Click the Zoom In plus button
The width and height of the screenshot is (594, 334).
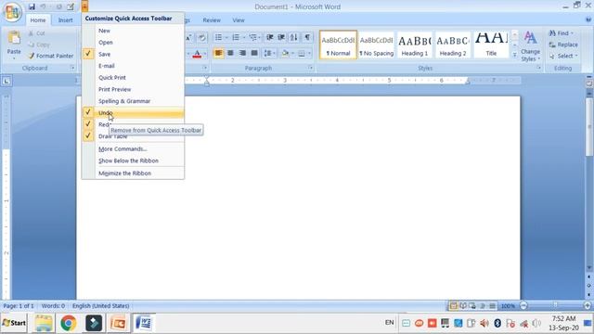588,305
